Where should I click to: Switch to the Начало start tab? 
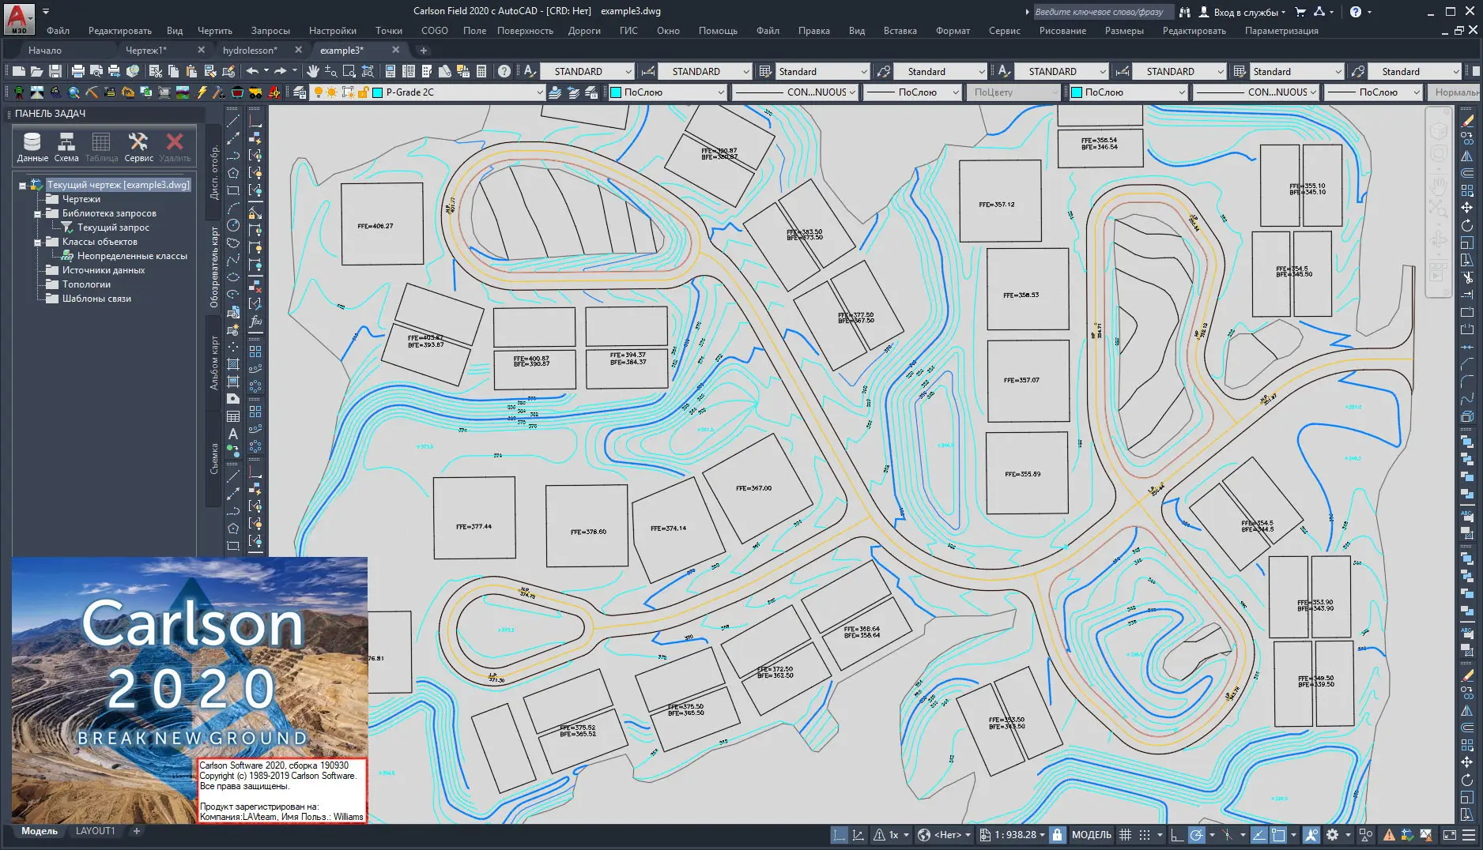click(x=45, y=50)
